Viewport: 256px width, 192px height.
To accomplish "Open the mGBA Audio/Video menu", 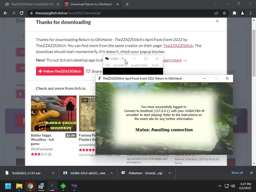I will click(x=139, y=65).
